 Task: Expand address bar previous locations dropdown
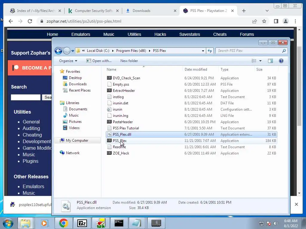pos(203,51)
